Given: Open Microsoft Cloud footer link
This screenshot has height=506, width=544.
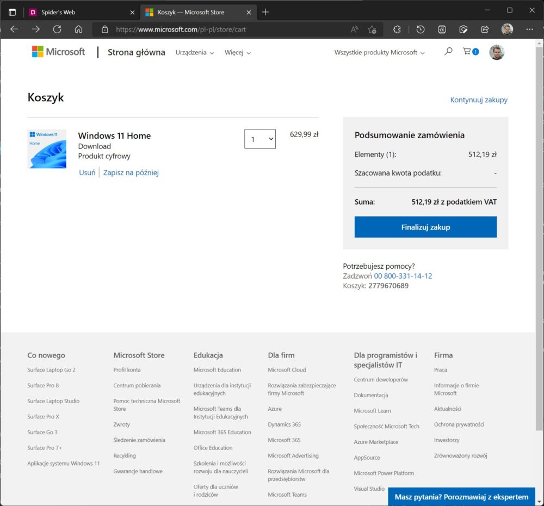Looking at the screenshot, I should (x=287, y=370).
